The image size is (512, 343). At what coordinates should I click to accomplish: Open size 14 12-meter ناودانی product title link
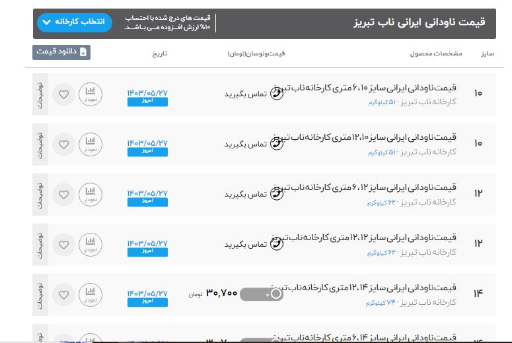pos(373,288)
